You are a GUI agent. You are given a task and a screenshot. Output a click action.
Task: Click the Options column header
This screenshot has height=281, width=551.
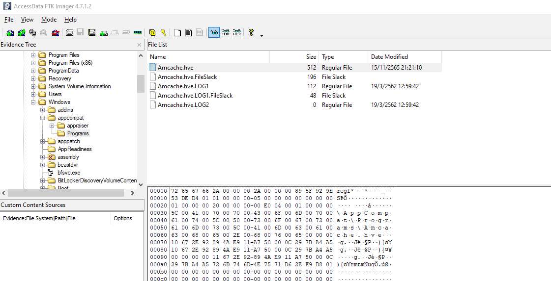click(x=127, y=218)
